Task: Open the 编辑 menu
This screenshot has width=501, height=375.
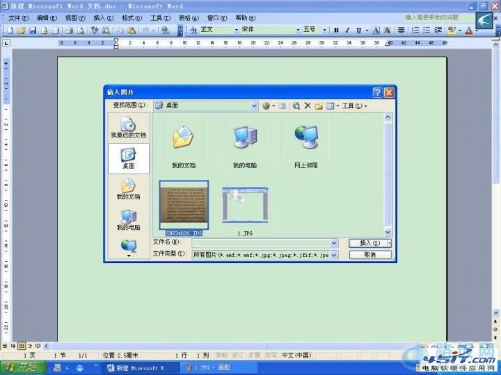Action: point(47,18)
